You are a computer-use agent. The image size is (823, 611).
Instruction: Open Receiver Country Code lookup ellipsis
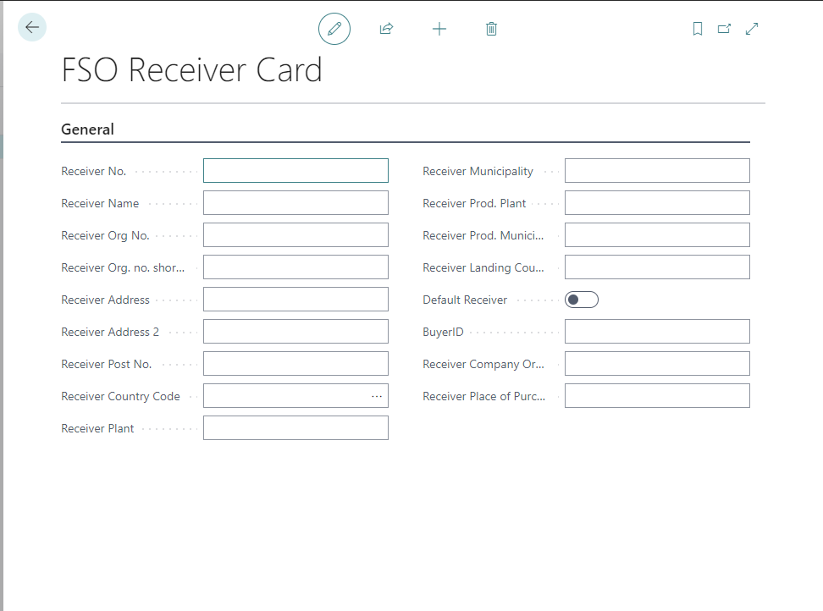coord(377,396)
